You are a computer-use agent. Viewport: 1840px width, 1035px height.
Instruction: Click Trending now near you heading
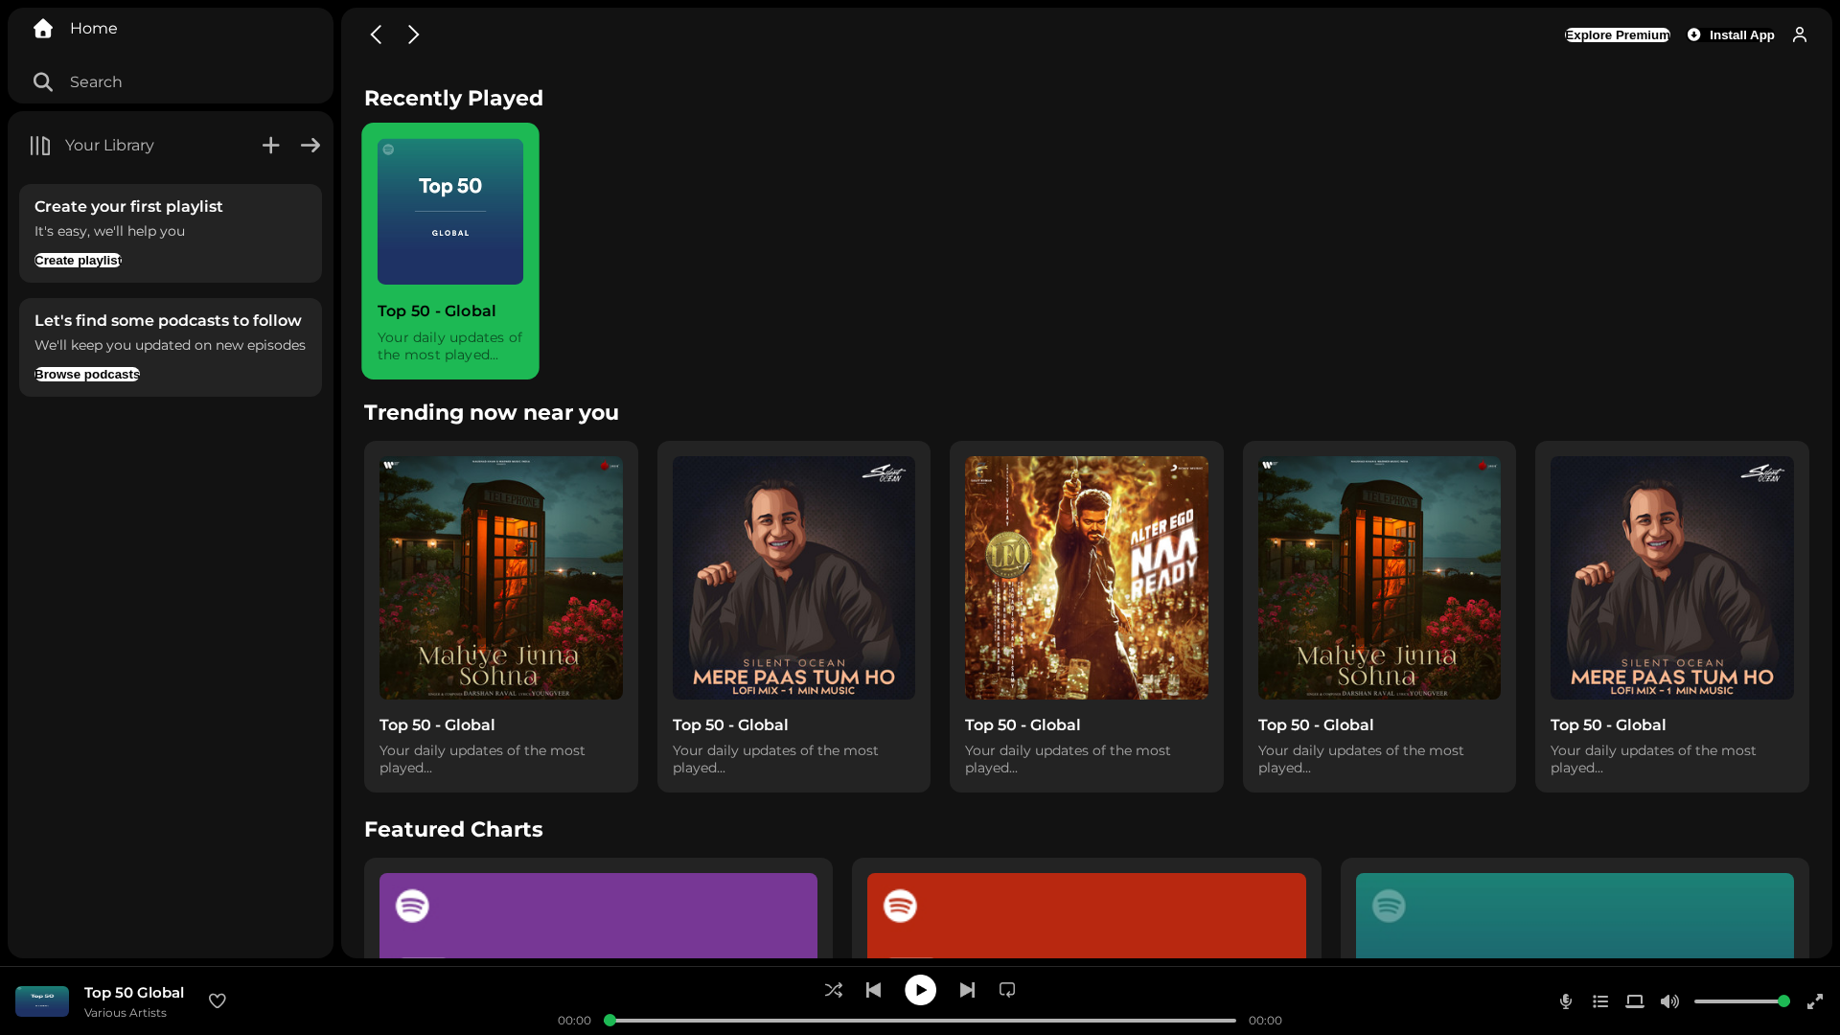click(492, 412)
